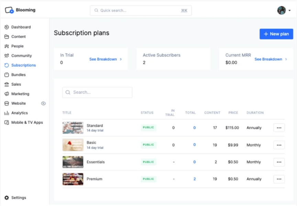Create a New plan
Viewport: 297px width, 206px height.
(x=276, y=34)
